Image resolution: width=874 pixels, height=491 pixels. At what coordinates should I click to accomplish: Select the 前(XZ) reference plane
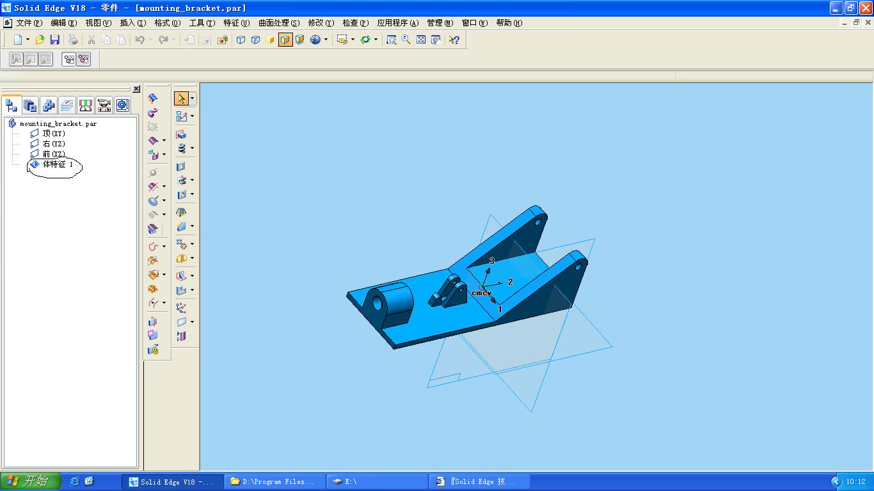coord(54,154)
